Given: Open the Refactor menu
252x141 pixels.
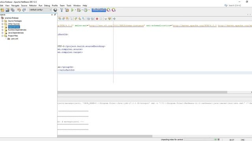Looking at the screenshot, I should click(33, 5).
